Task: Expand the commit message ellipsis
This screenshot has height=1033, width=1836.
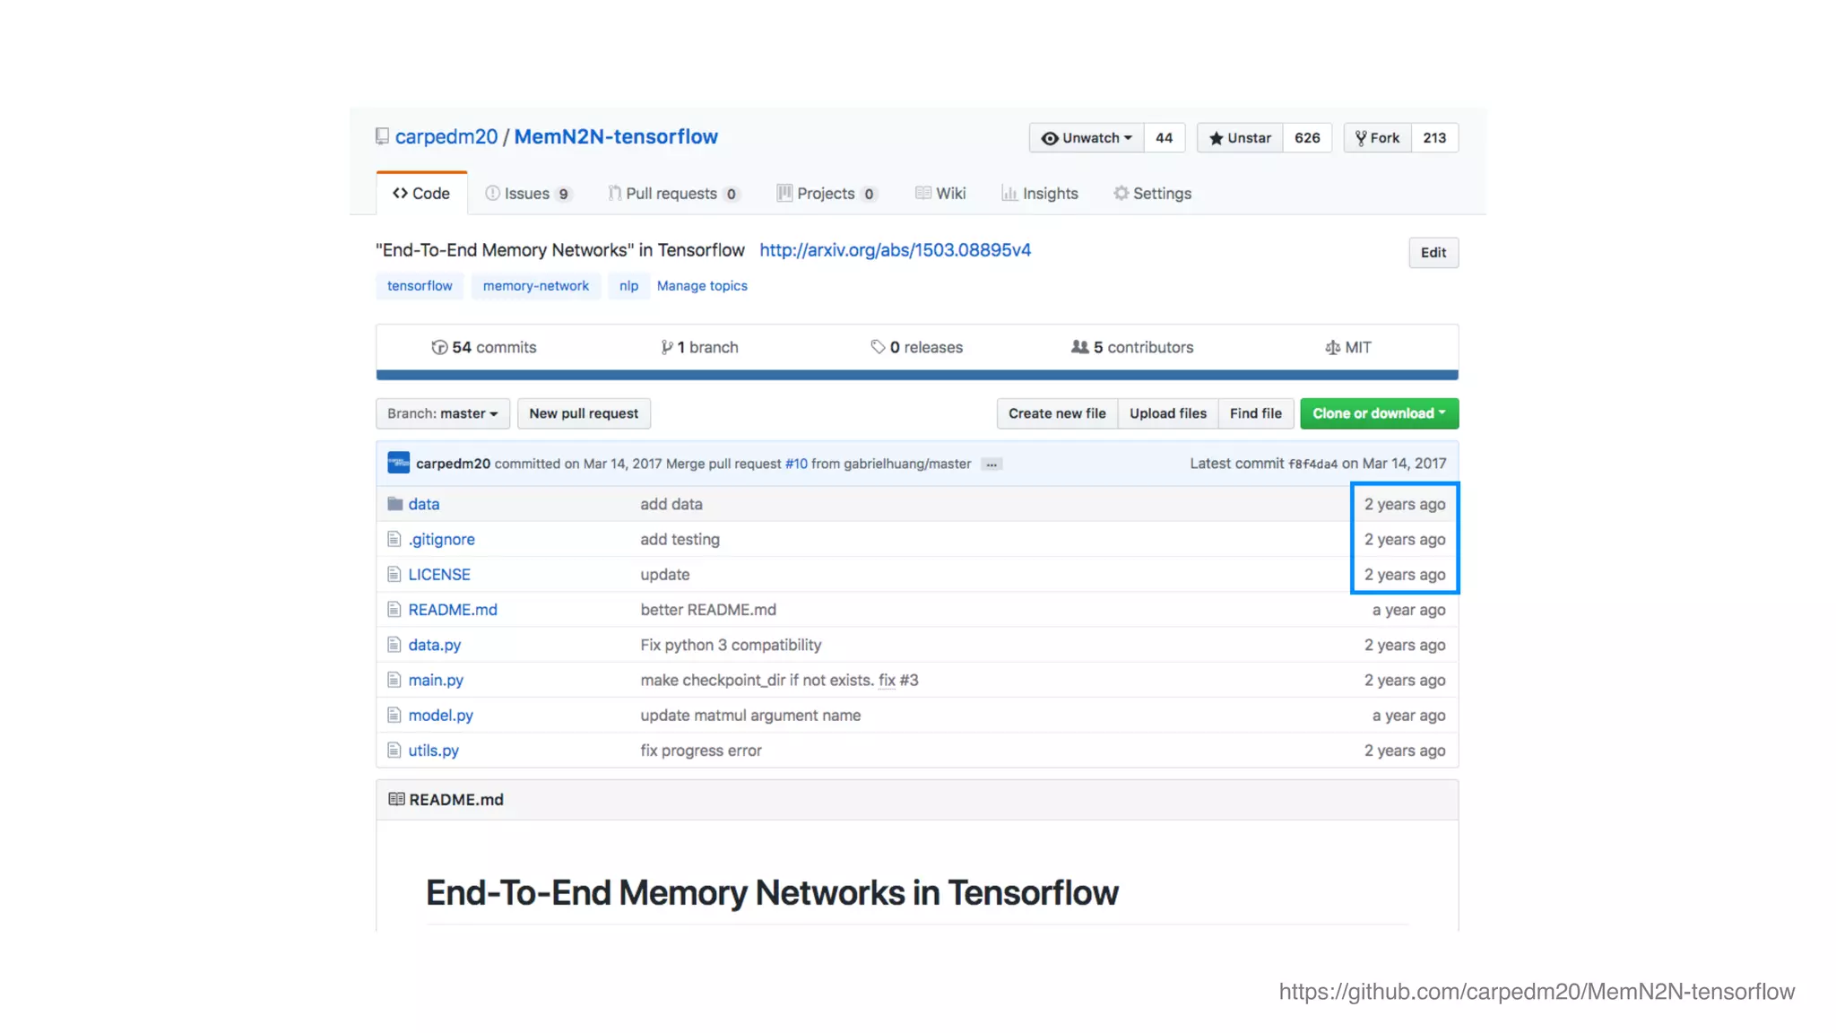Action: tap(992, 464)
